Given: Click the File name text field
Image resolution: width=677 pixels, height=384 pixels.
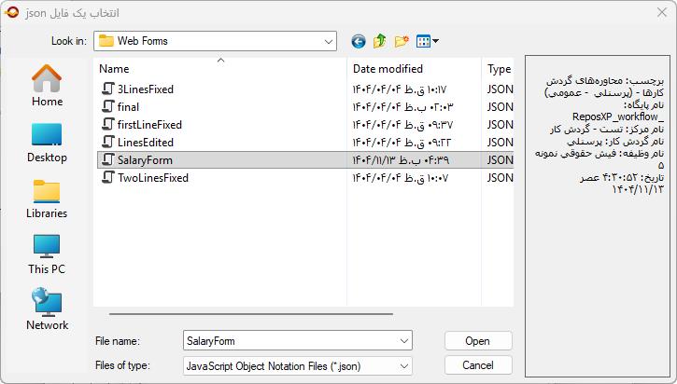Looking at the screenshot, I should click(x=288, y=341).
